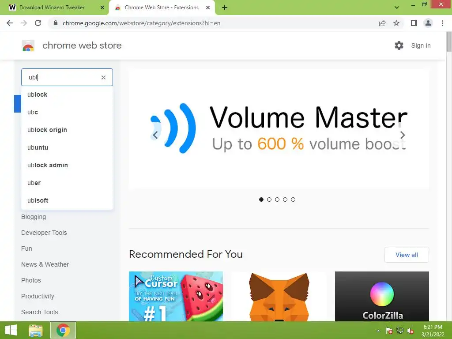Open a new tab with plus button

[x=225, y=8]
